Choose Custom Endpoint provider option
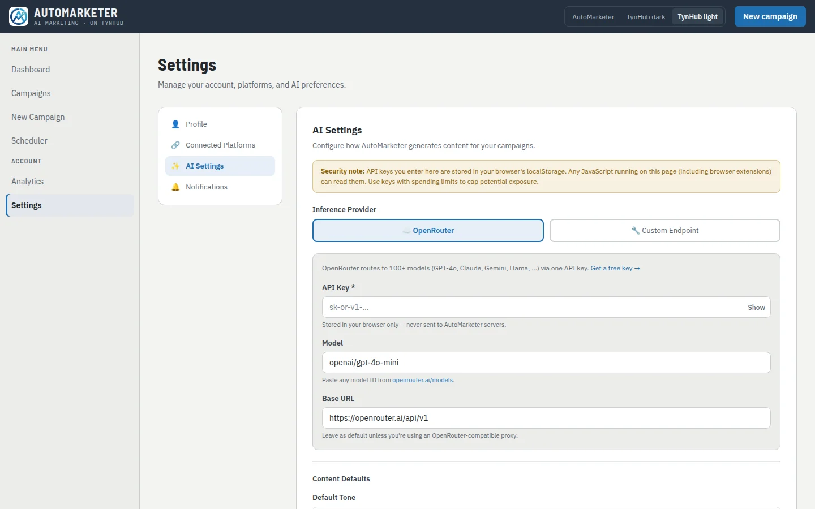The height and width of the screenshot is (509, 815). coord(665,231)
